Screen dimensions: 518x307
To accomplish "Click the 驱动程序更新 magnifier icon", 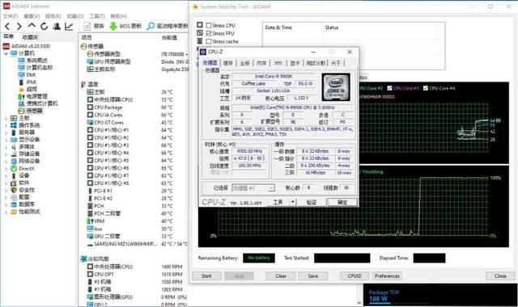I will (151, 26).
